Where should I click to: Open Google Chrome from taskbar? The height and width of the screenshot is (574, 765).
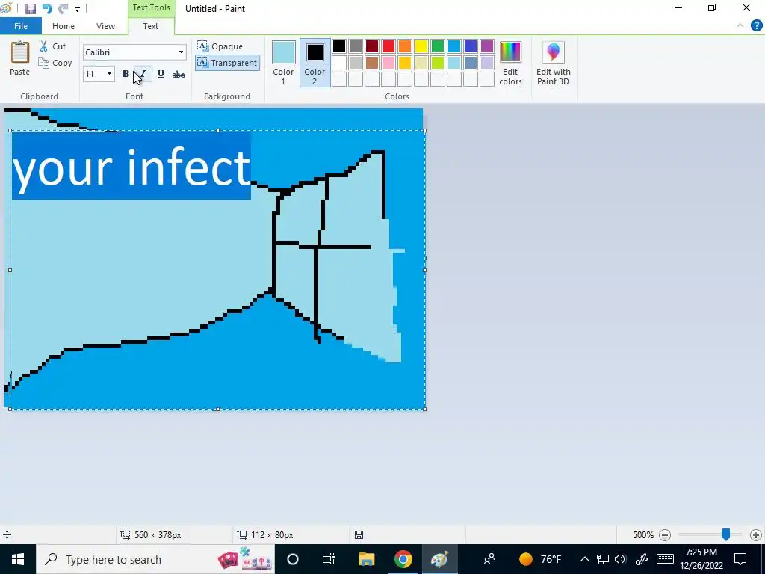403,559
